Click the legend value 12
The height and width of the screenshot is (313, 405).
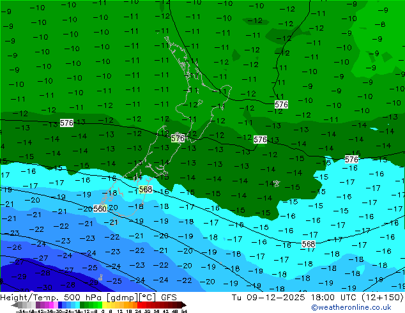click(119, 312)
